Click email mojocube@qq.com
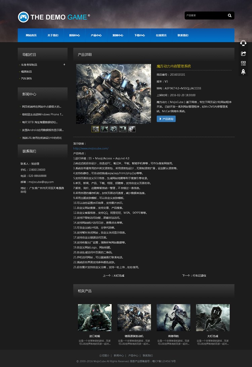Image resolution: width=252 pixels, height=367 pixels. 41,182
